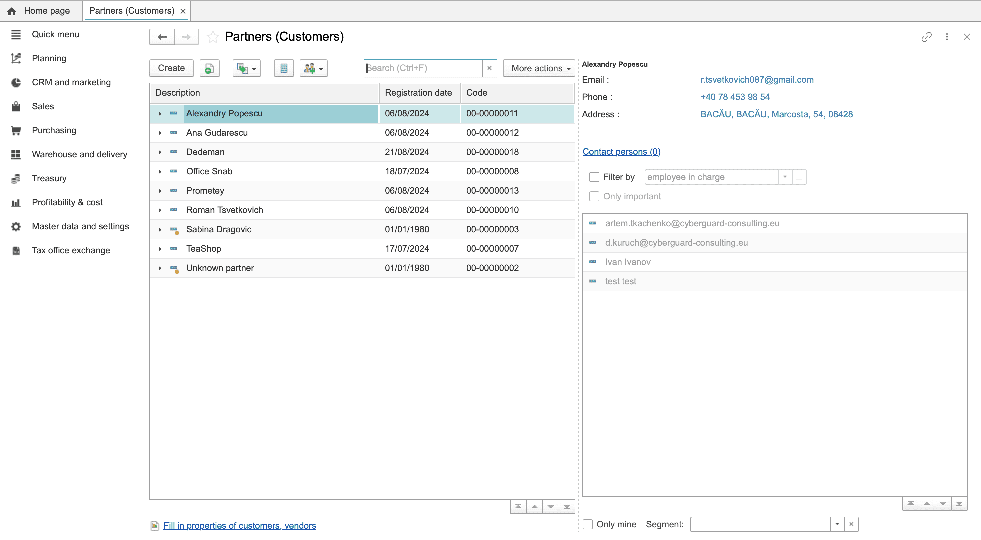Click the copy document icon with green plus
Viewport: 981px width, 540px height.
209,68
